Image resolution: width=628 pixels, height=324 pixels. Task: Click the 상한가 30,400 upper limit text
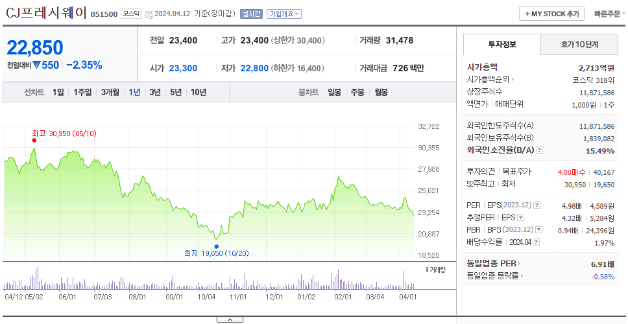coord(298,40)
